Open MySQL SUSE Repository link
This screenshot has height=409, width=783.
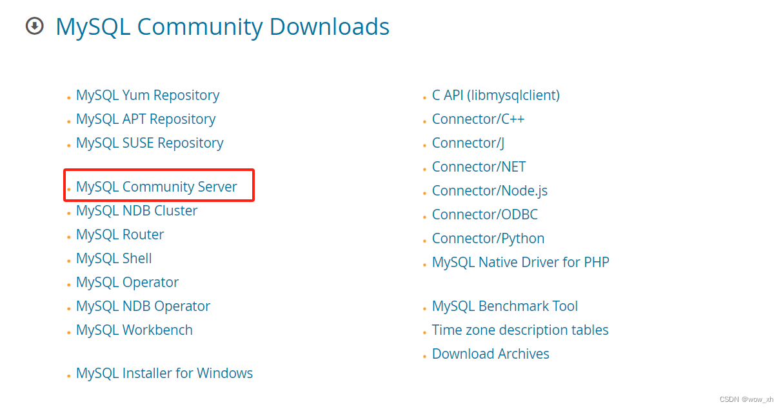(x=150, y=143)
